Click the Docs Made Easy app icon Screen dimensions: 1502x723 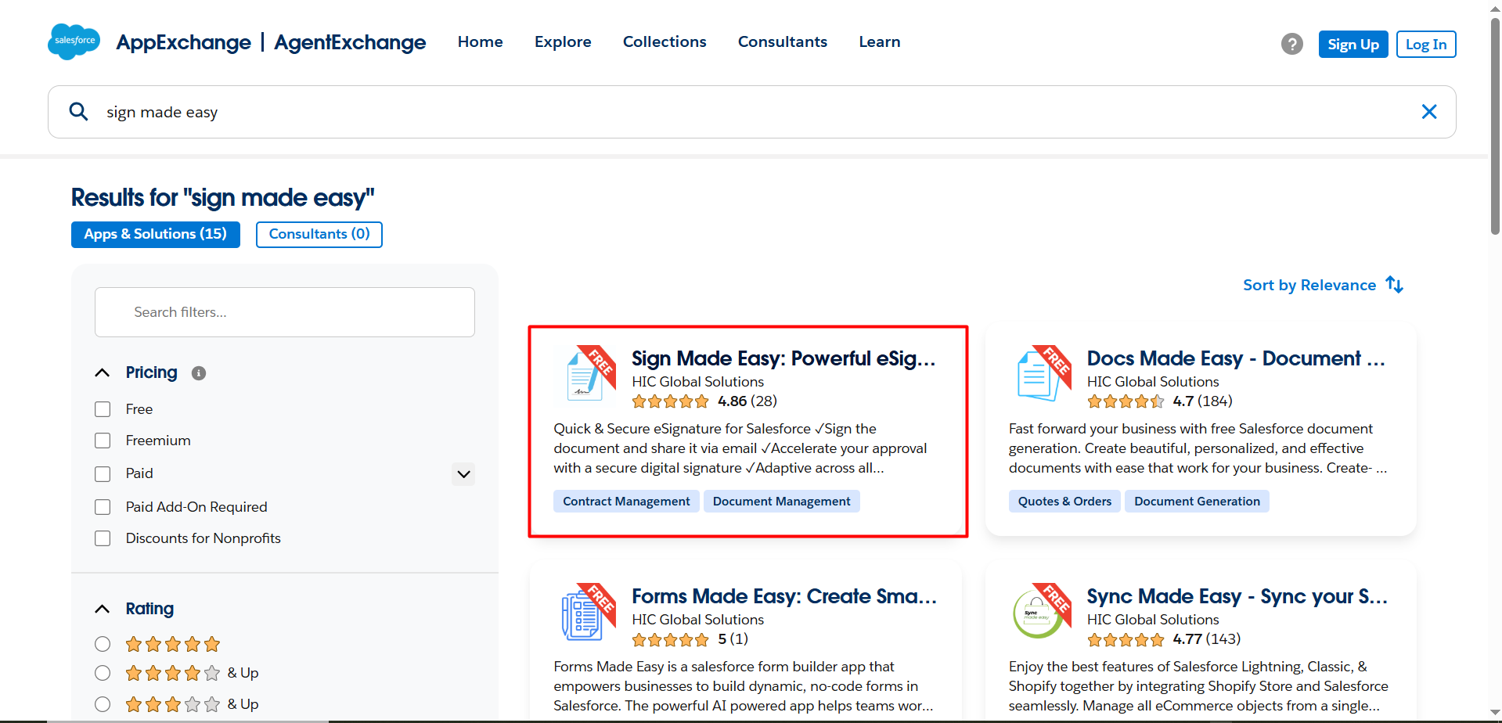point(1040,374)
